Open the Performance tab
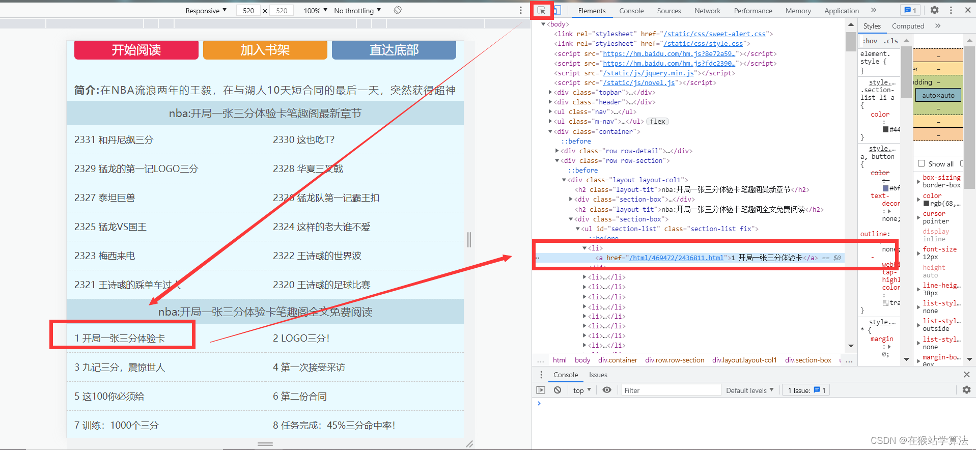This screenshot has width=976, height=450. click(x=753, y=11)
